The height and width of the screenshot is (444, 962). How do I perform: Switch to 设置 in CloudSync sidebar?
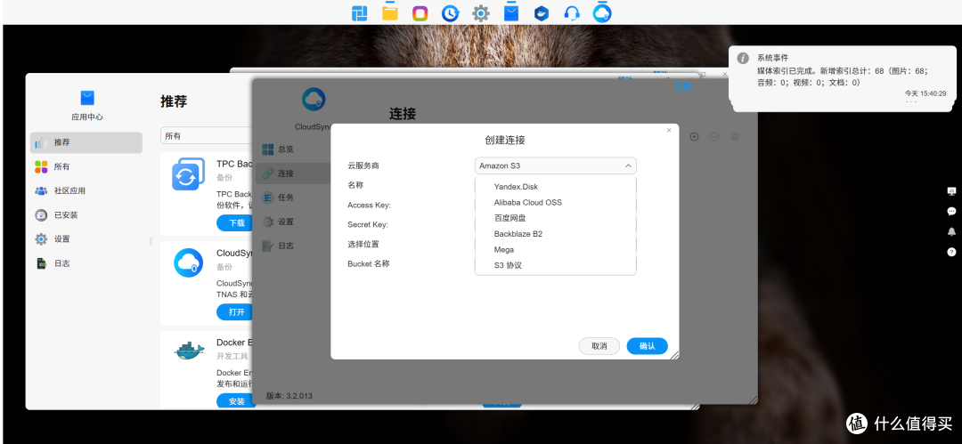[293, 222]
